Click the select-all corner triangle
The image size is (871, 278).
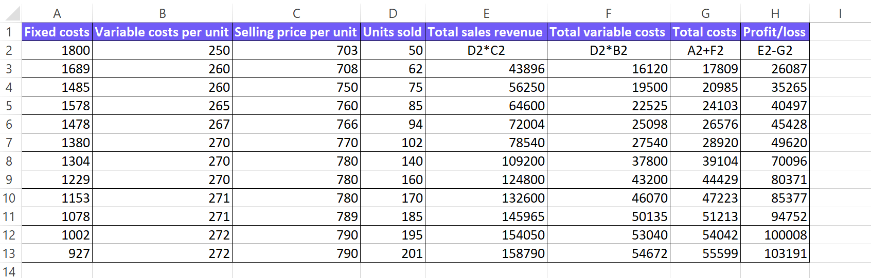point(12,14)
